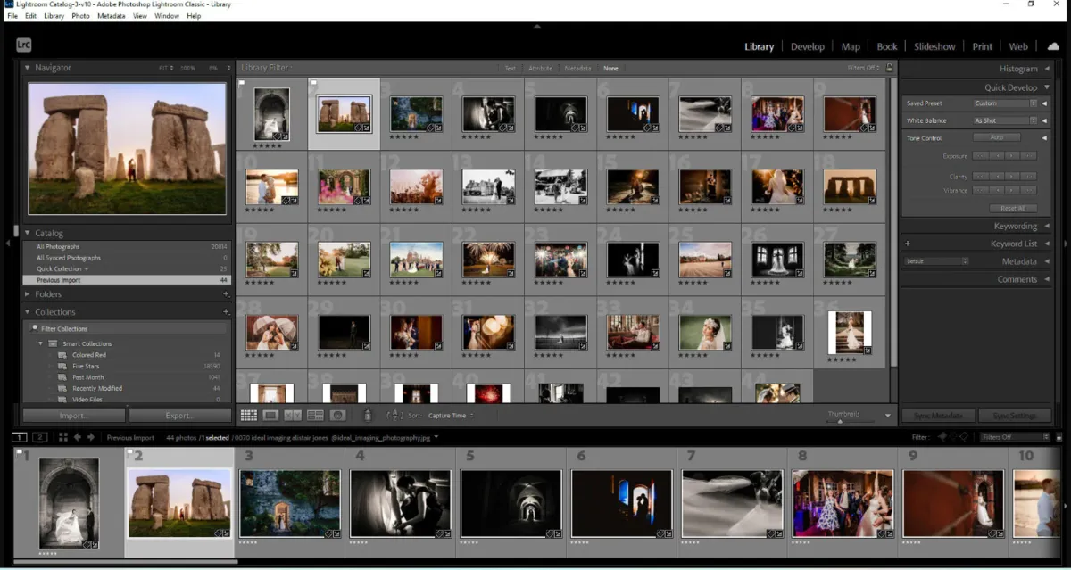Open the cloud sync icon

point(1053,45)
